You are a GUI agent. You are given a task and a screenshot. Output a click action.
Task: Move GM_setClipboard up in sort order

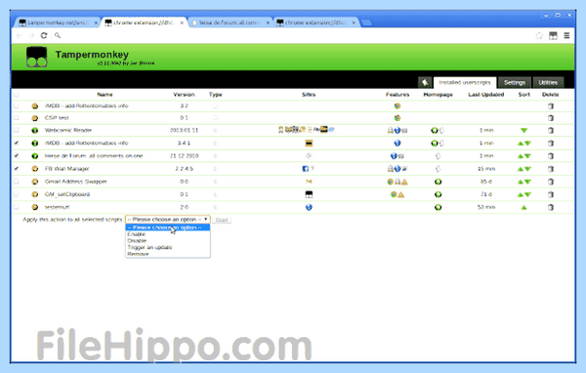click(521, 194)
